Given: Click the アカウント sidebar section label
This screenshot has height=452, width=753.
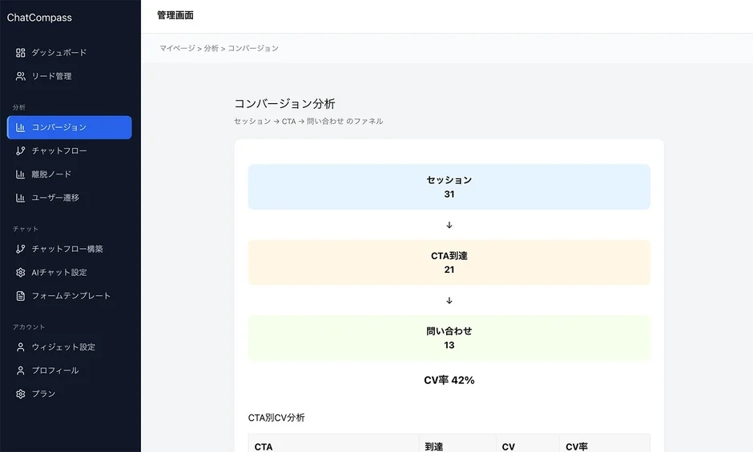Looking at the screenshot, I should click(x=29, y=327).
